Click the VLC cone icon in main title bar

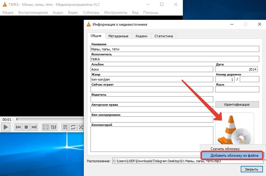pyautogui.click(x=5, y=4)
